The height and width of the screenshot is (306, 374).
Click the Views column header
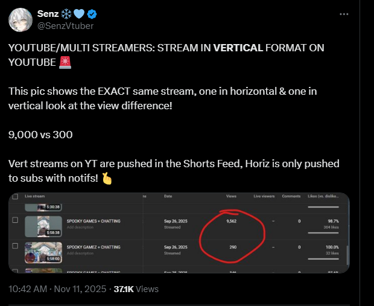(231, 196)
